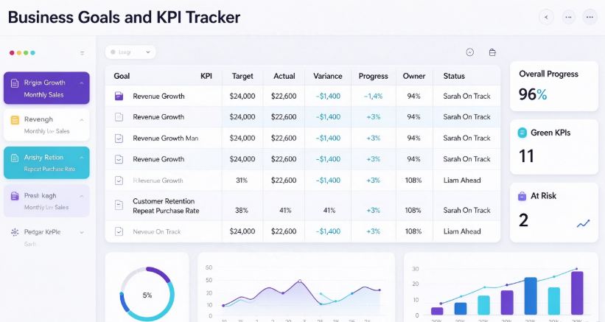605x322 pixels.
Task: Click the Overall Progress 96% card
Action: (x=554, y=86)
